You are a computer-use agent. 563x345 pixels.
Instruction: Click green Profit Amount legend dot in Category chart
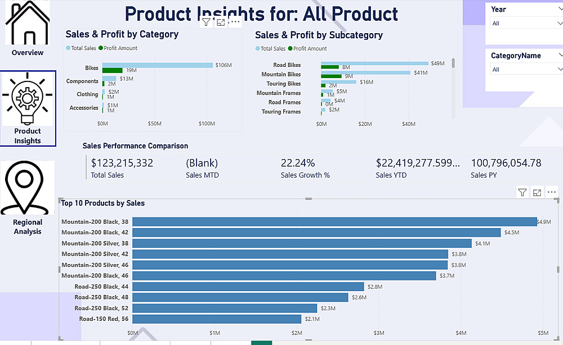(101, 48)
